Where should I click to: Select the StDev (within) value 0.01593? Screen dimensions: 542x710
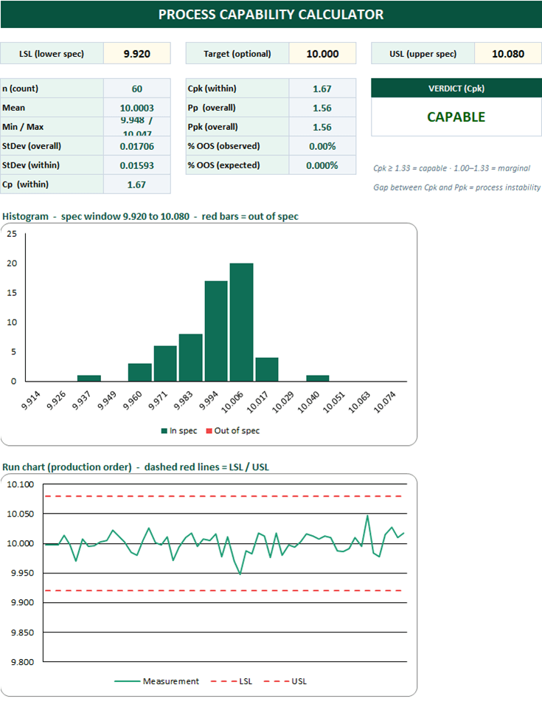136,165
